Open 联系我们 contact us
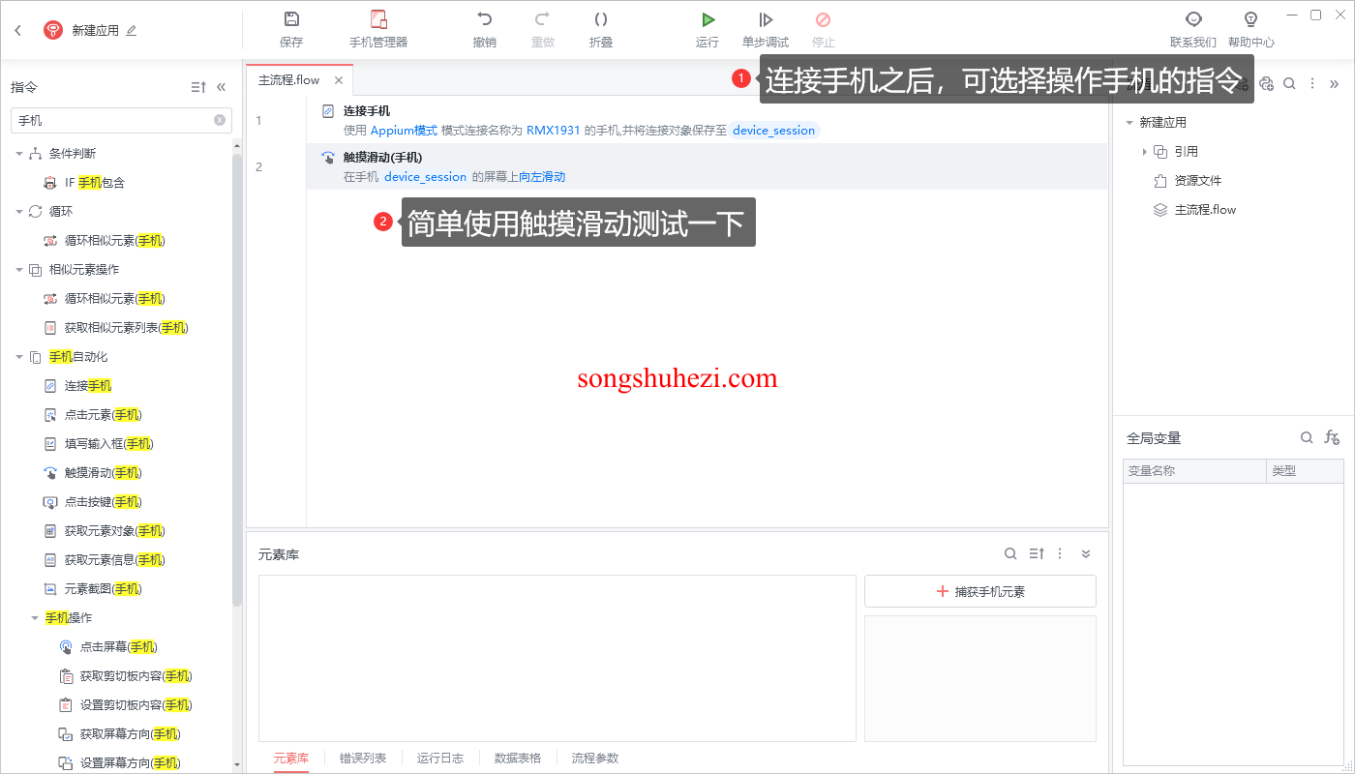1355x774 pixels. coord(1193,30)
